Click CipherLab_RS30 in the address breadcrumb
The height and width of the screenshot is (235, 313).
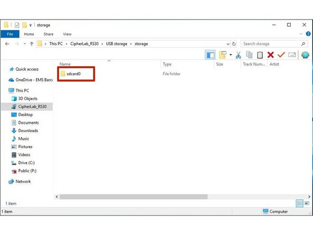click(84, 44)
